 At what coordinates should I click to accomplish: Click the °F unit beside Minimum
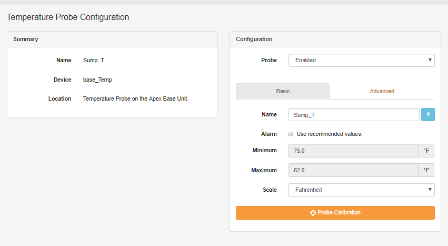pyautogui.click(x=426, y=151)
